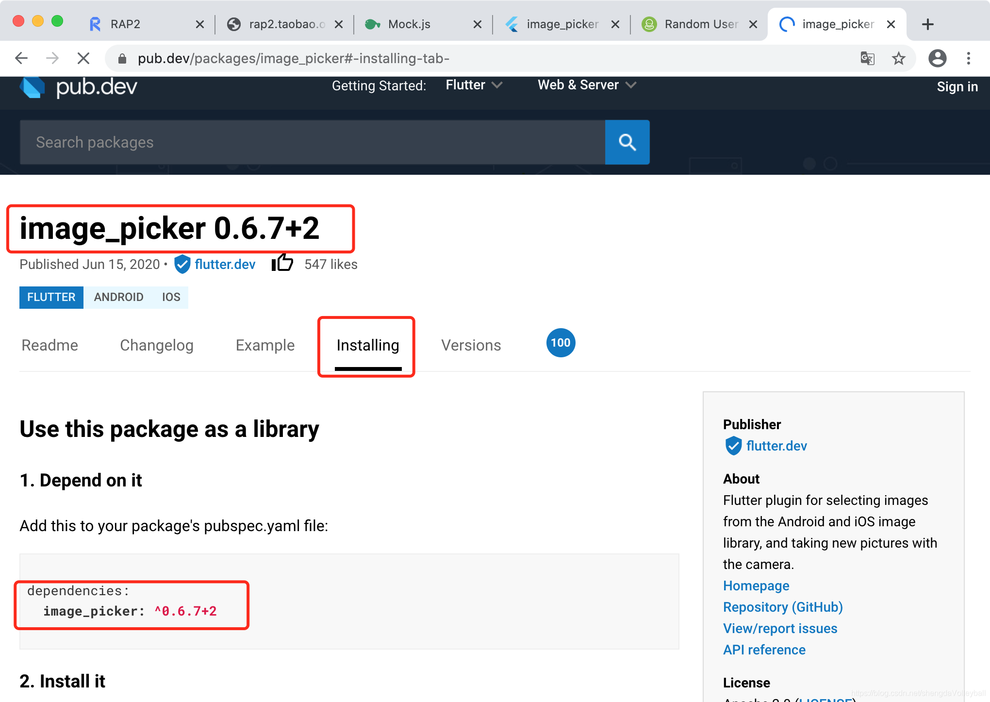Click the 100 score badge
This screenshot has width=990, height=702.
pyautogui.click(x=561, y=343)
